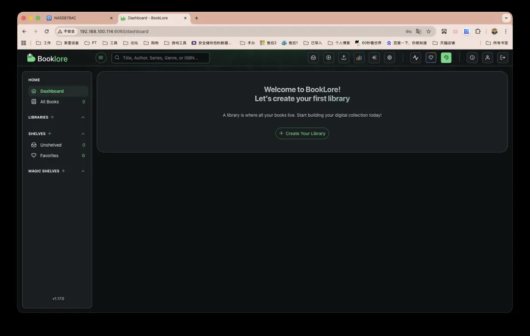The width and height of the screenshot is (530, 336).
Task: Collapse the Libraries section chevron
Action: point(83,117)
